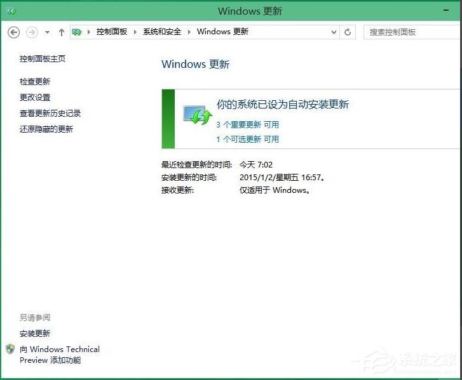
Task: Select 控制面板 in the address breadcrumb
Action: [x=112, y=32]
